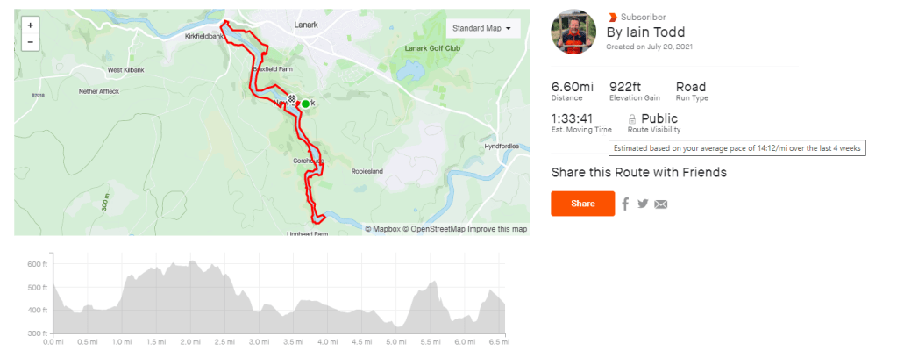Click Iain Todd's profile picture
The image size is (897, 358).
pyautogui.click(x=573, y=33)
